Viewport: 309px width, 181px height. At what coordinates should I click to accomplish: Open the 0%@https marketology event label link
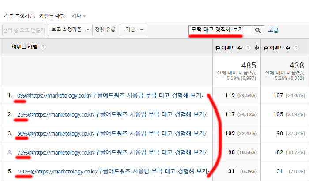[x=110, y=95]
